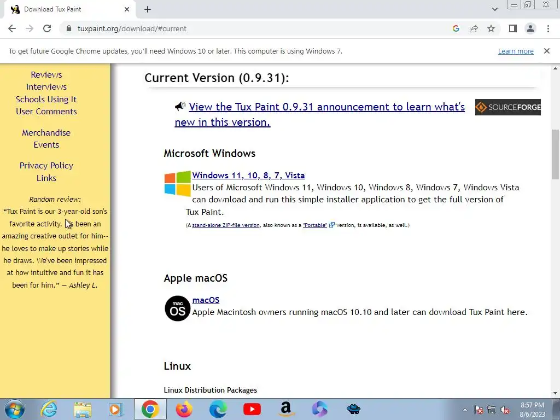Click the macOS logo icon
560x420 pixels.
178,308
